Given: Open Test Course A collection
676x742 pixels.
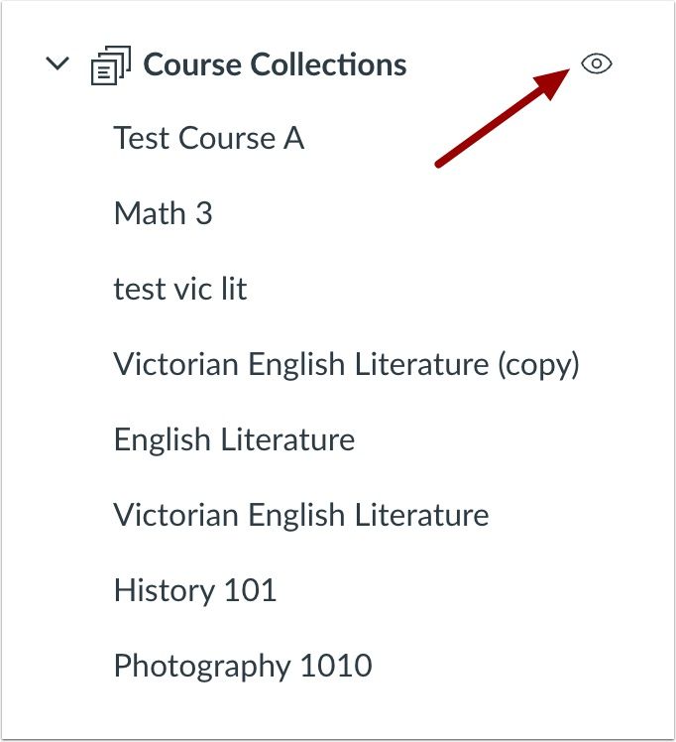Looking at the screenshot, I should [x=208, y=138].
